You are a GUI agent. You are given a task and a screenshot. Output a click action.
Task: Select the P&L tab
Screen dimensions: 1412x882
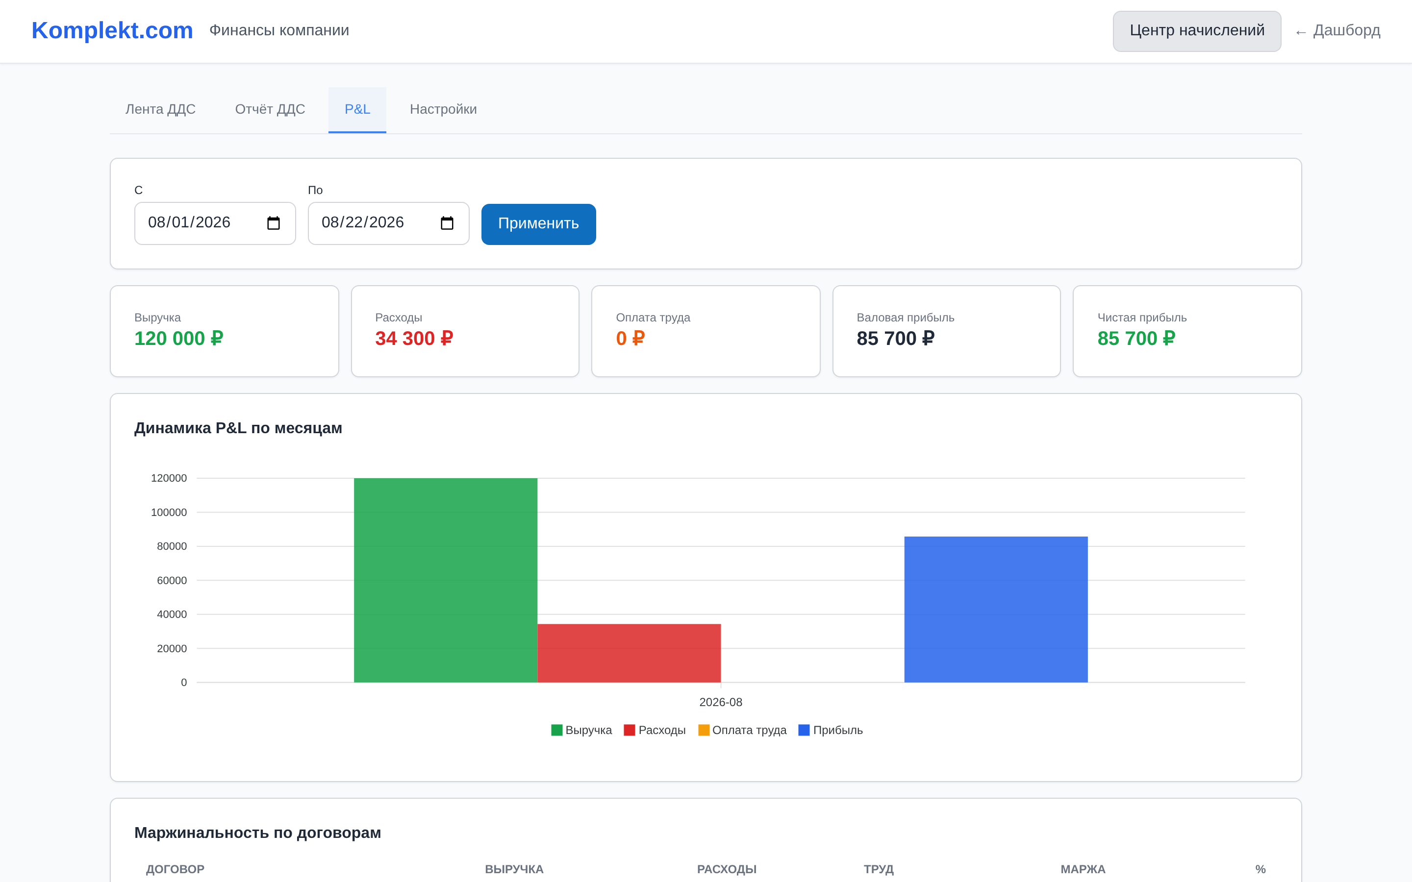point(357,110)
